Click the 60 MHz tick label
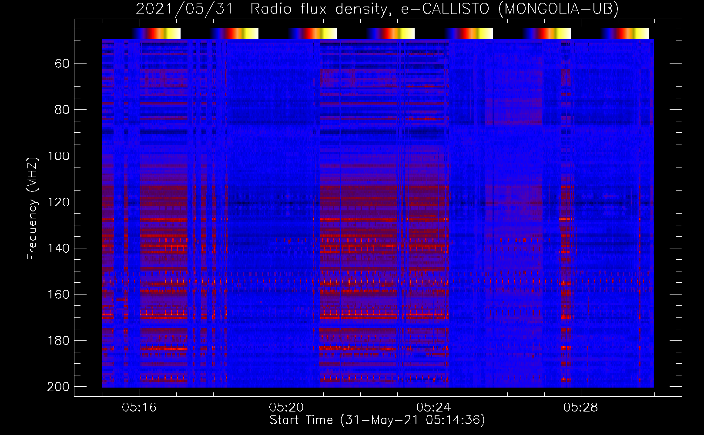 pyautogui.click(x=62, y=64)
